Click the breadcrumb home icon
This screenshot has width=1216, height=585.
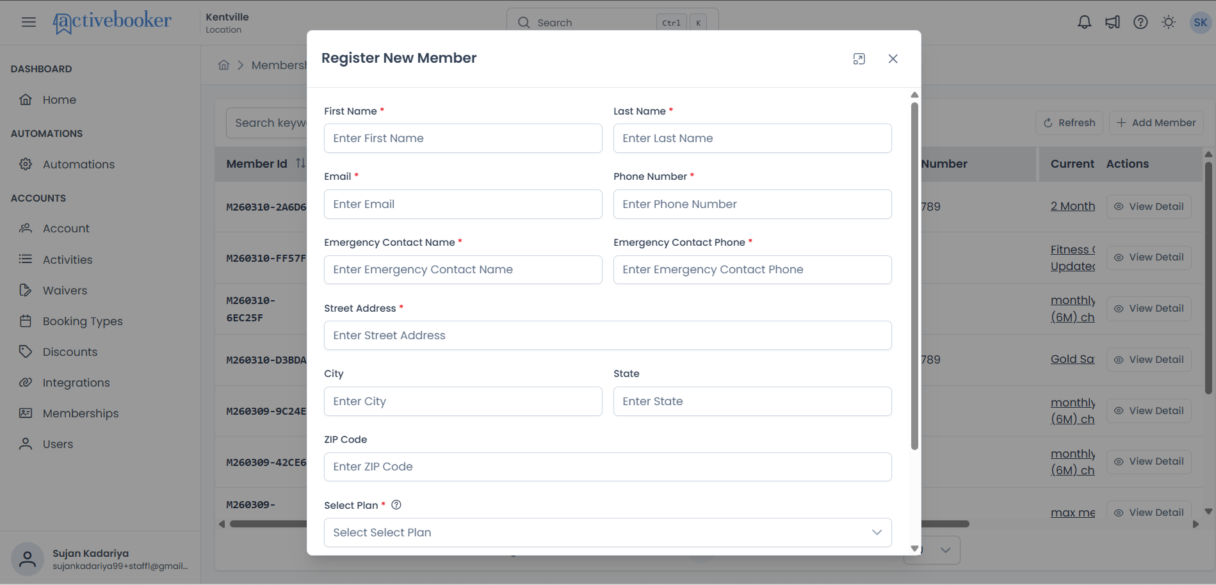(x=223, y=65)
